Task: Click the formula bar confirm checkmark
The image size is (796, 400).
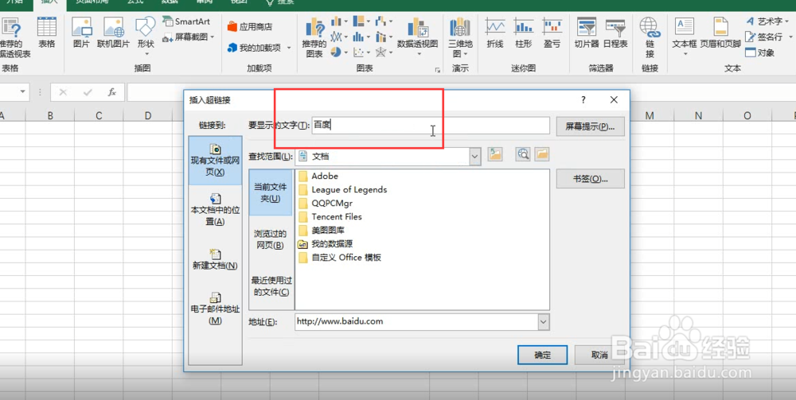Action: (x=88, y=92)
